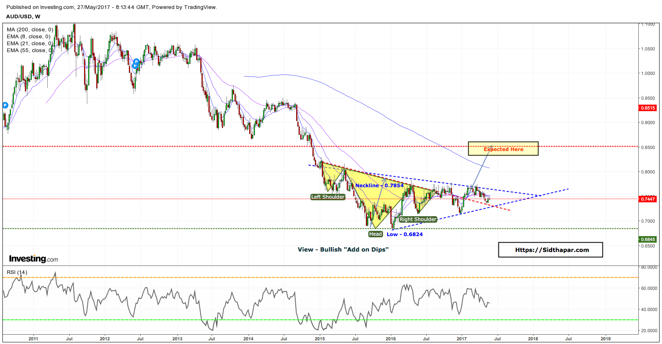Click the AUD/USD, W symbol title
The image size is (662, 344).
tap(23, 17)
